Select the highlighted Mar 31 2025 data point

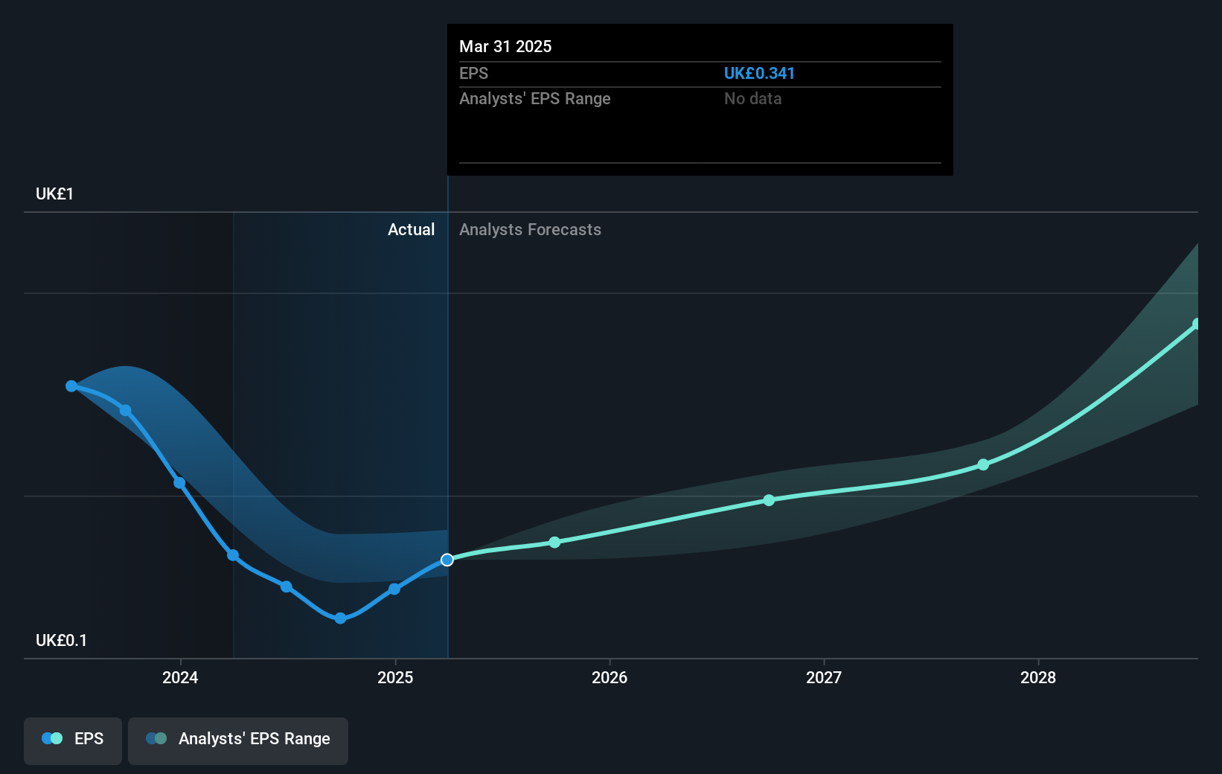(x=447, y=560)
